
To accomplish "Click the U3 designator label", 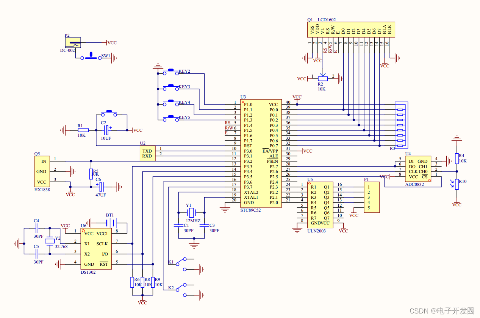I will (x=243, y=97).
